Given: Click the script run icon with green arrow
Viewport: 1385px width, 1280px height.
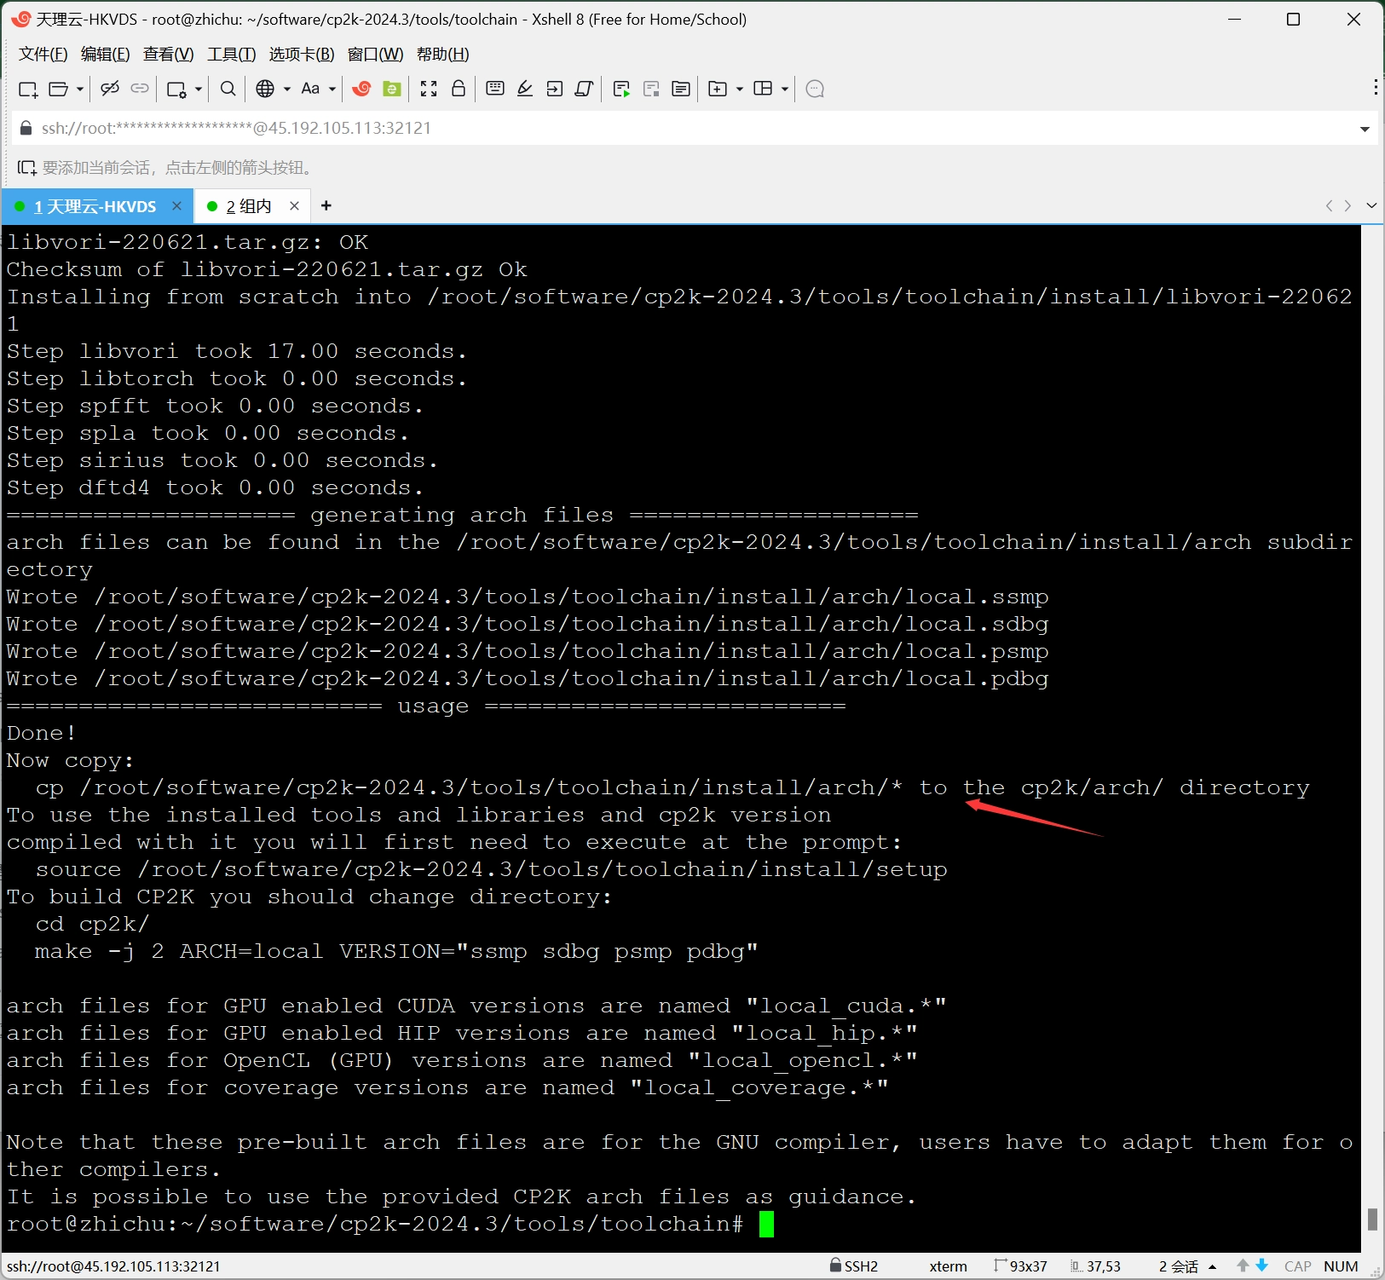Looking at the screenshot, I should point(621,89).
